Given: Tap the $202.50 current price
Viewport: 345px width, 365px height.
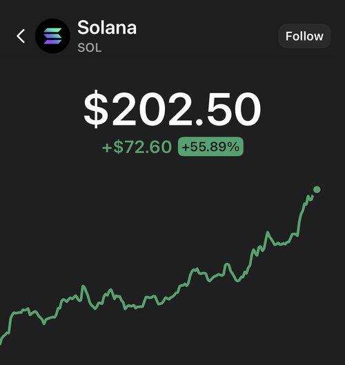Looking at the screenshot, I should [x=172, y=109].
